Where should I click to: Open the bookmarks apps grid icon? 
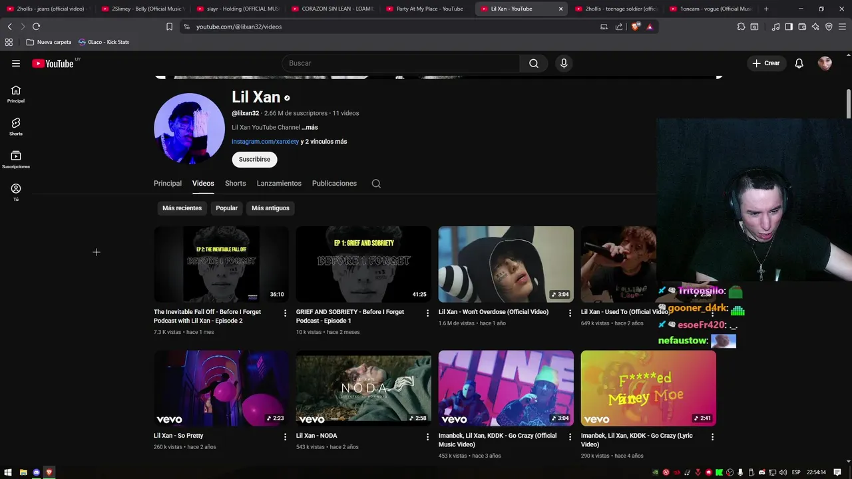(x=9, y=42)
